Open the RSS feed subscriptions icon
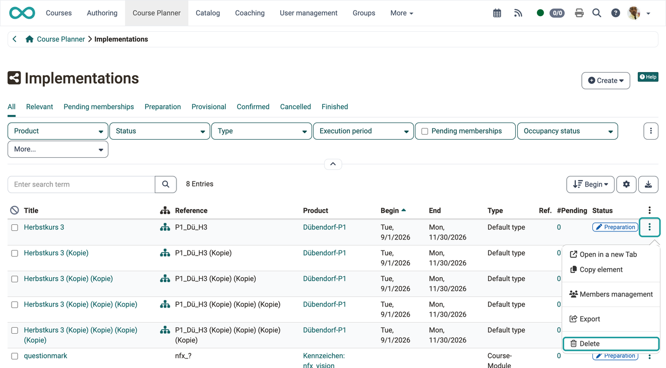The height and width of the screenshot is (368, 666). tap(518, 13)
